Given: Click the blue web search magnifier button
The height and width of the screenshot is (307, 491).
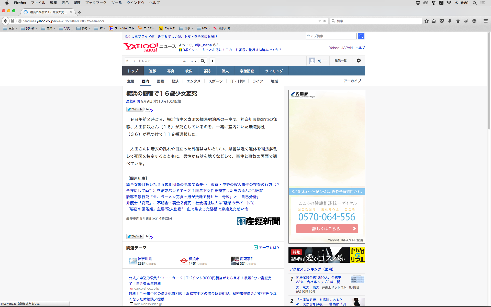Looking at the screenshot, I should click(x=361, y=36).
